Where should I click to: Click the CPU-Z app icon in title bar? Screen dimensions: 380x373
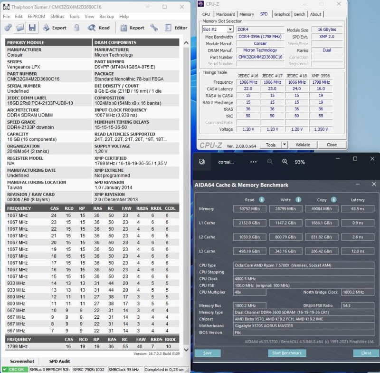coord(200,4)
